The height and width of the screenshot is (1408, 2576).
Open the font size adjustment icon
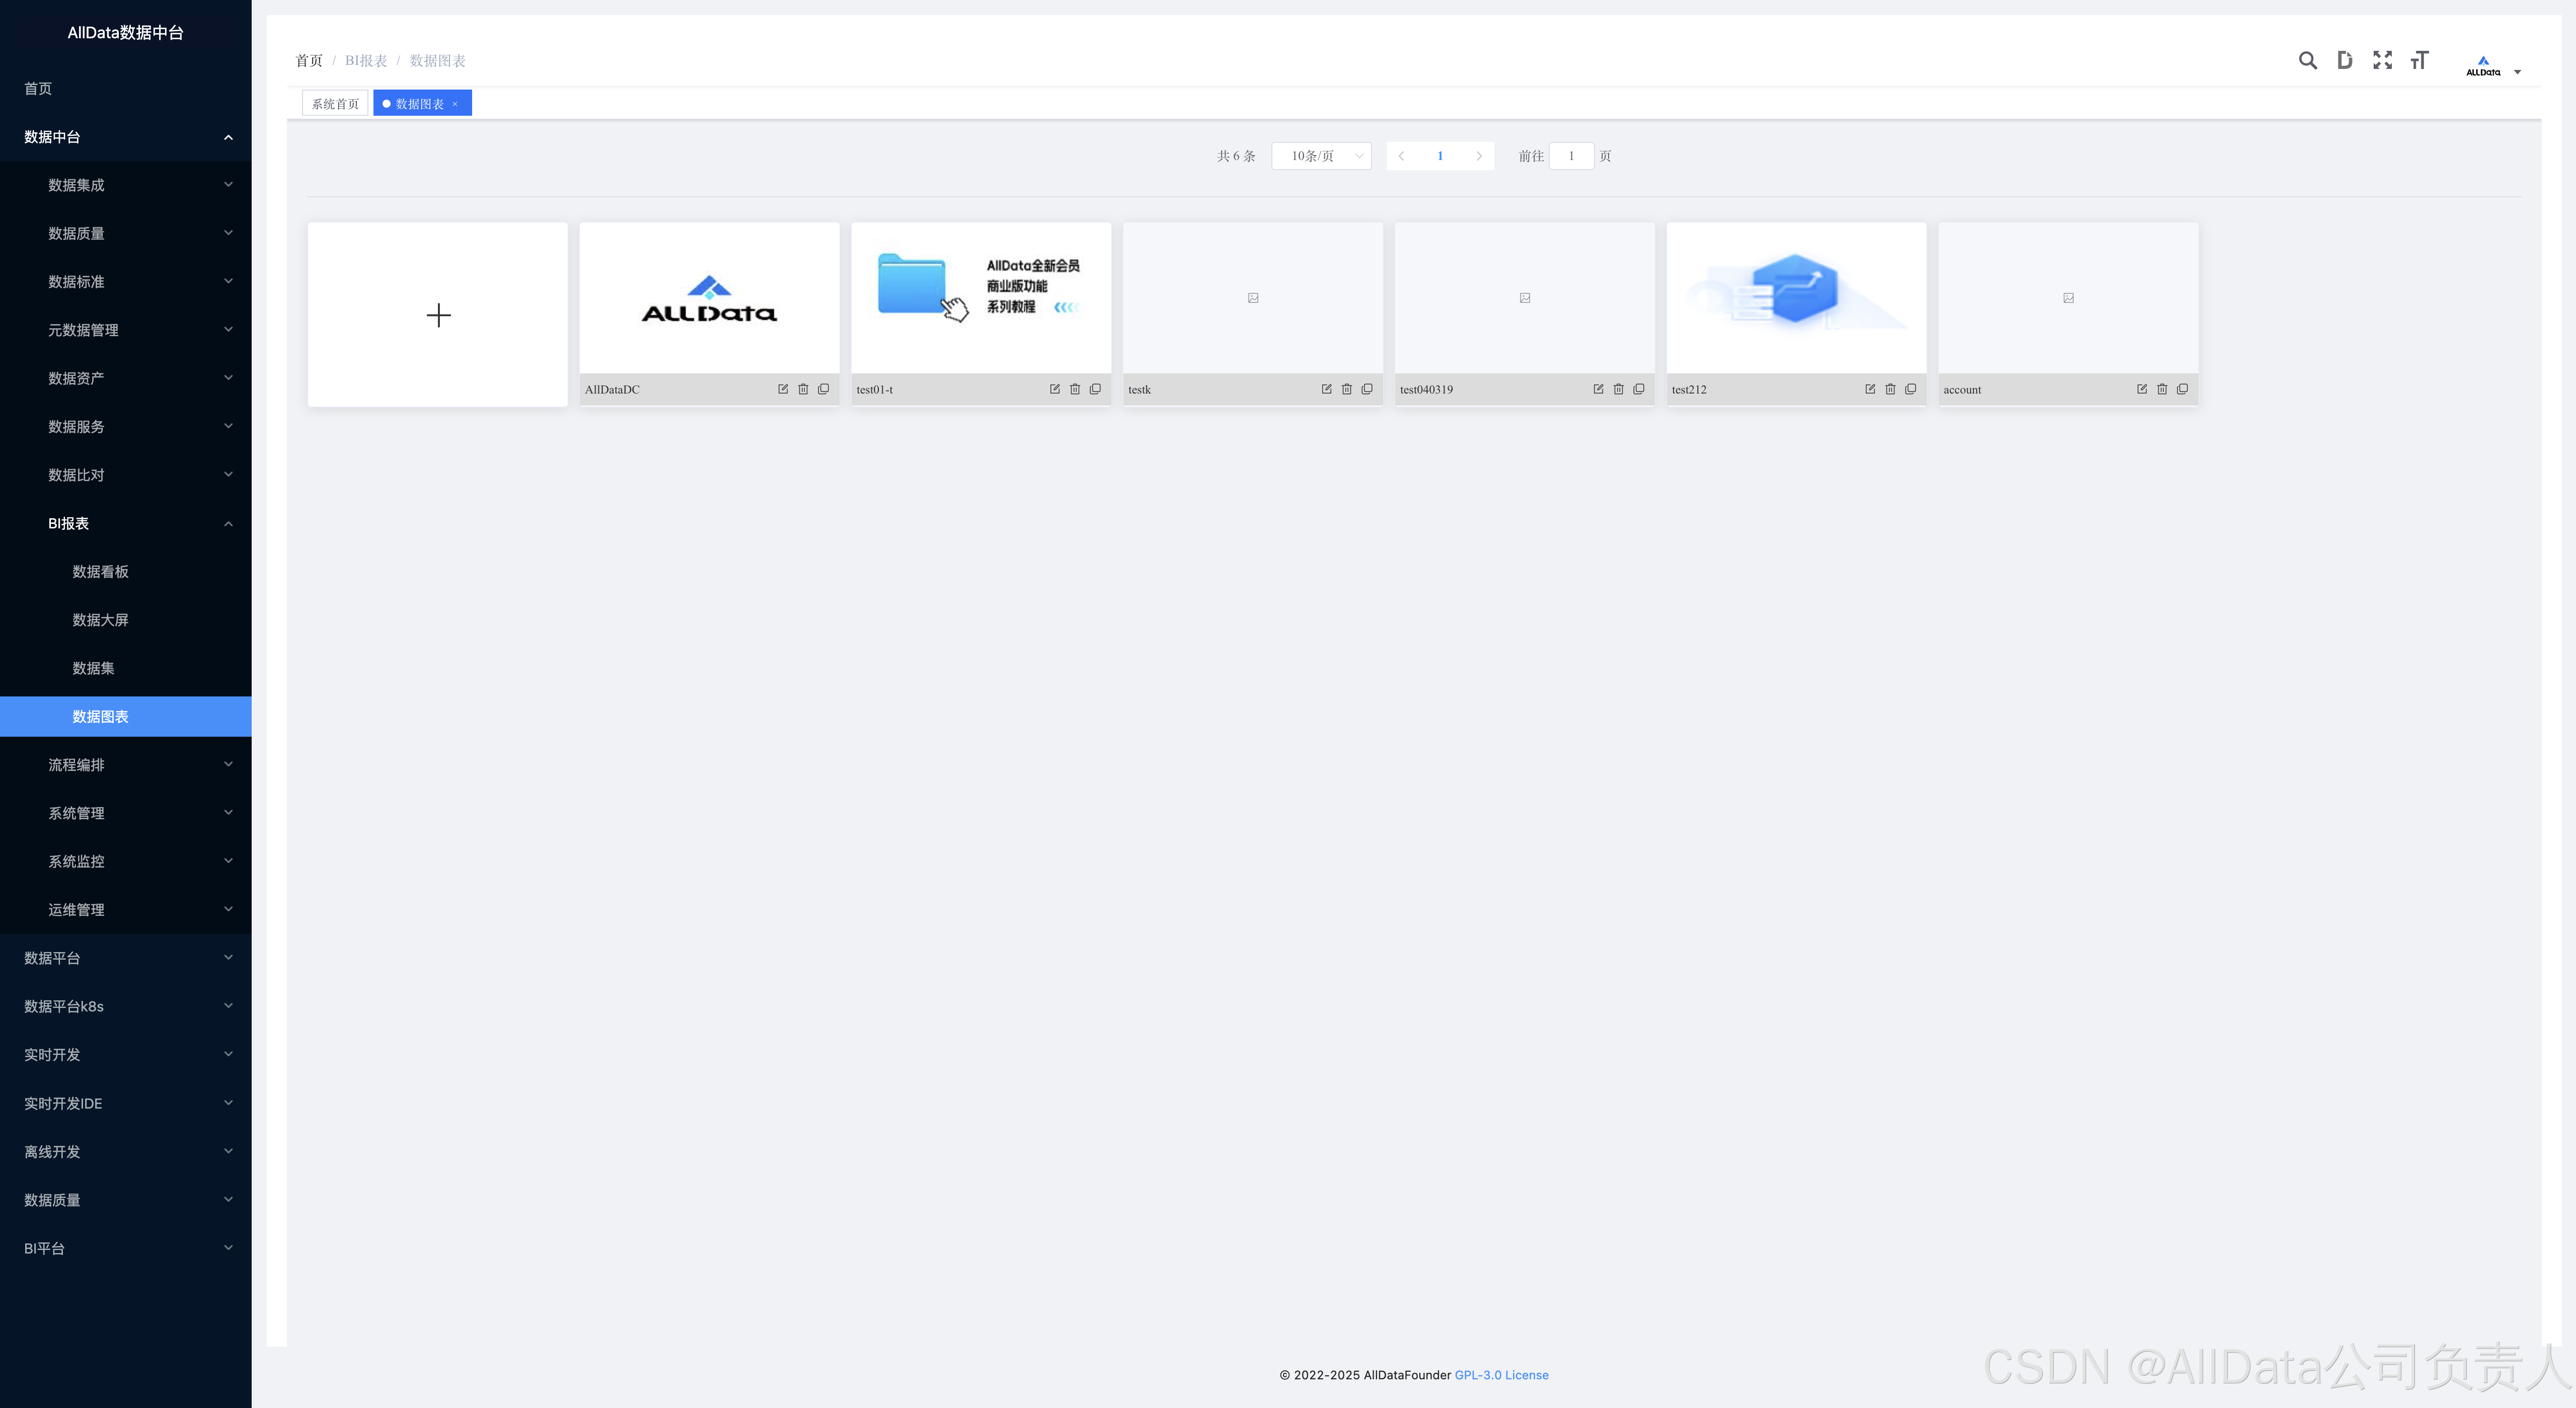pyautogui.click(x=2419, y=61)
